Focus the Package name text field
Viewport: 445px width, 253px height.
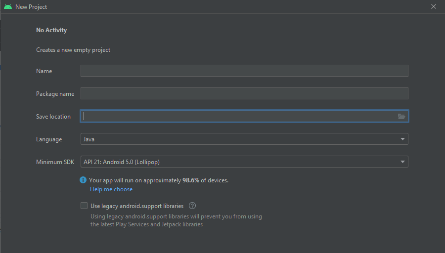coord(244,93)
